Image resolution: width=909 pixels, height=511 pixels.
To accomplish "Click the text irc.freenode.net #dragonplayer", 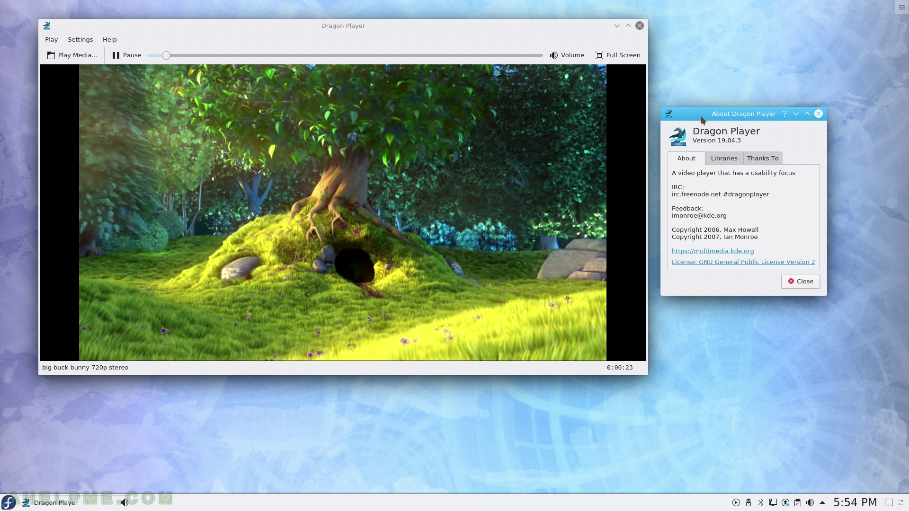I will point(720,194).
